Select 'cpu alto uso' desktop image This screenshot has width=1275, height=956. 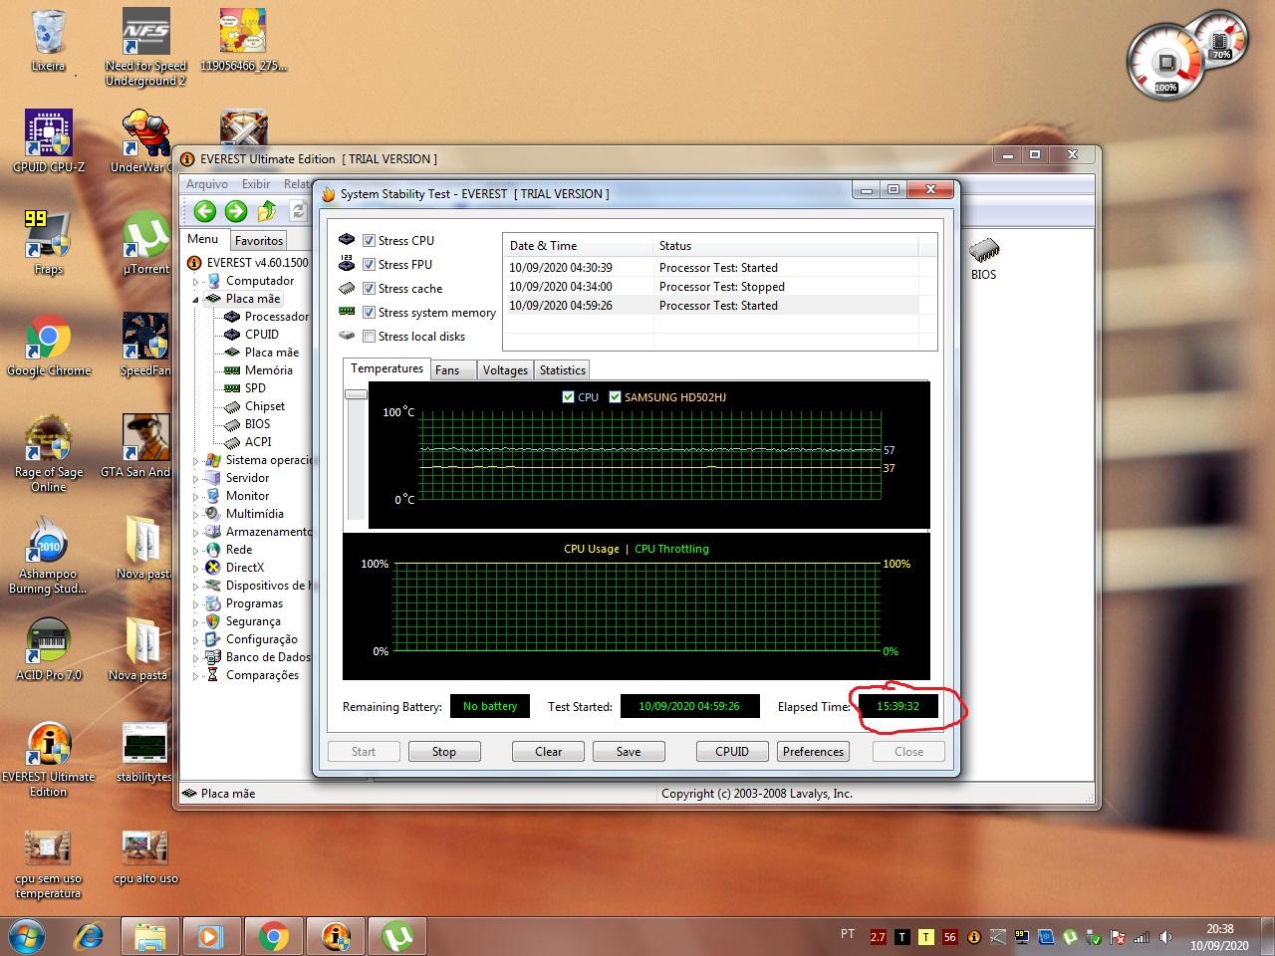coord(145,856)
